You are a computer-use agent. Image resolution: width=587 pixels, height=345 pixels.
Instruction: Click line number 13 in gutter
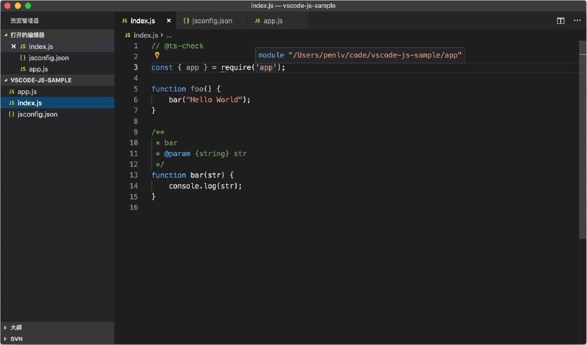click(x=134, y=175)
